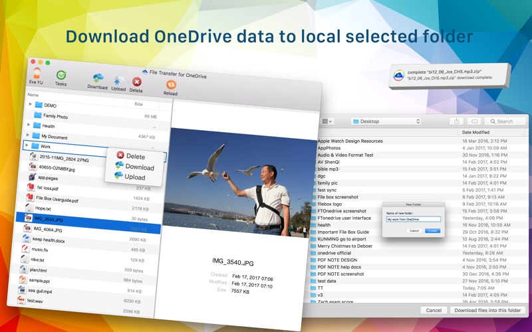The height and width of the screenshot is (332, 532).
Task: Choose Download in the context menu
Action: tap(135, 167)
